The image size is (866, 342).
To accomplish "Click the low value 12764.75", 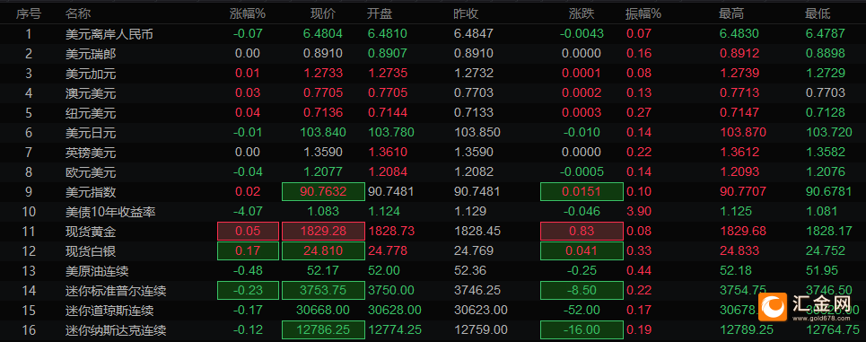I will (x=832, y=330).
